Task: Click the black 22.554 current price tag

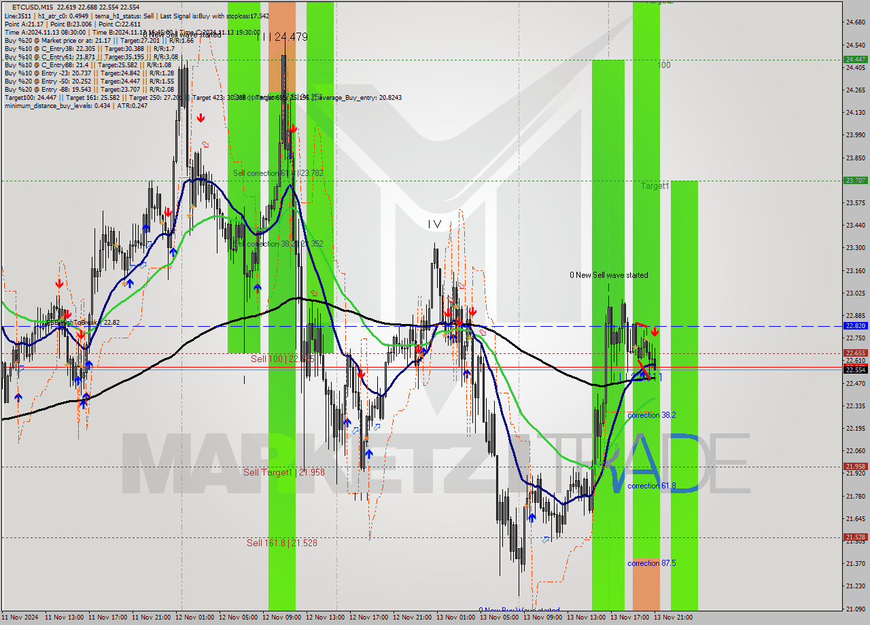Action: (855, 370)
